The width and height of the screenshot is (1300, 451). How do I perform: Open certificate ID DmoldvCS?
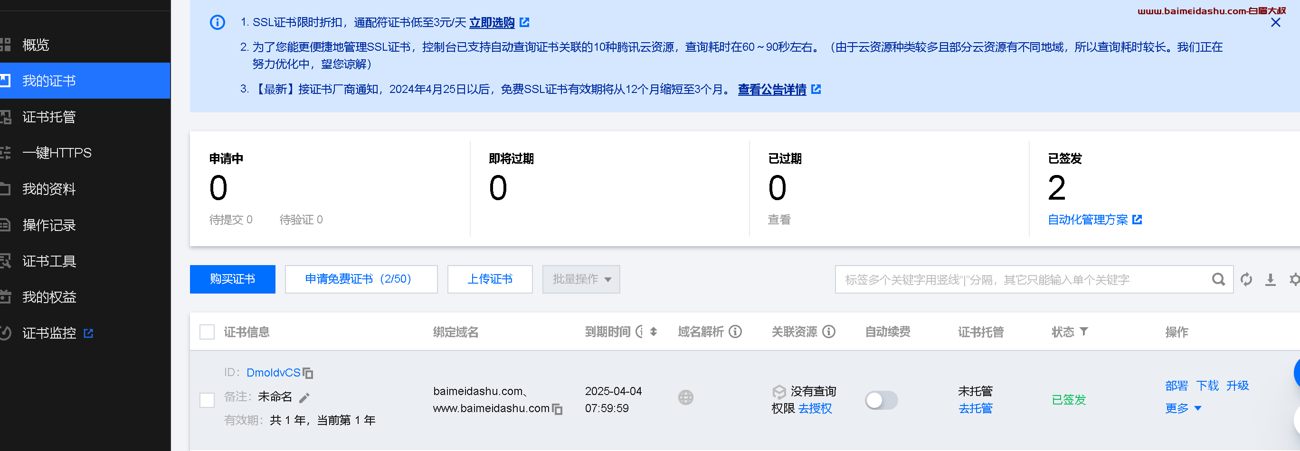point(273,373)
